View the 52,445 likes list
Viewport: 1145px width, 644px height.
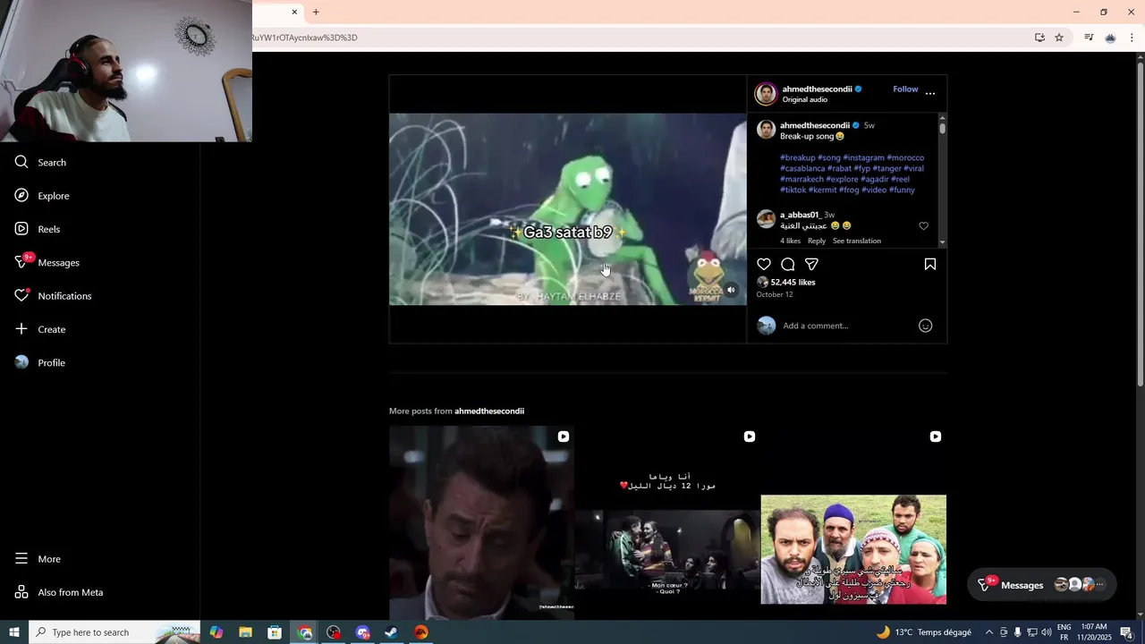coord(793,282)
